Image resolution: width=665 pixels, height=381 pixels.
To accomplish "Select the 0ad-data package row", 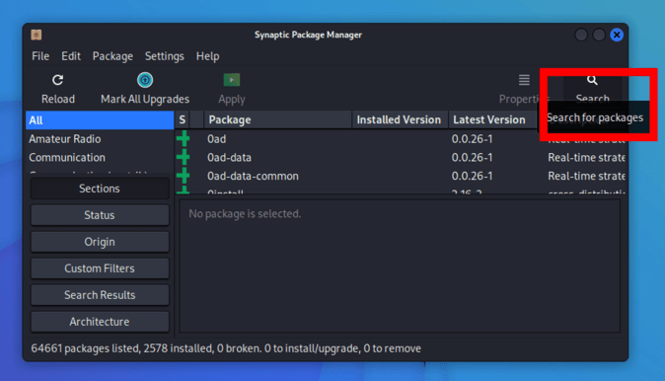I will pyautogui.click(x=400, y=157).
